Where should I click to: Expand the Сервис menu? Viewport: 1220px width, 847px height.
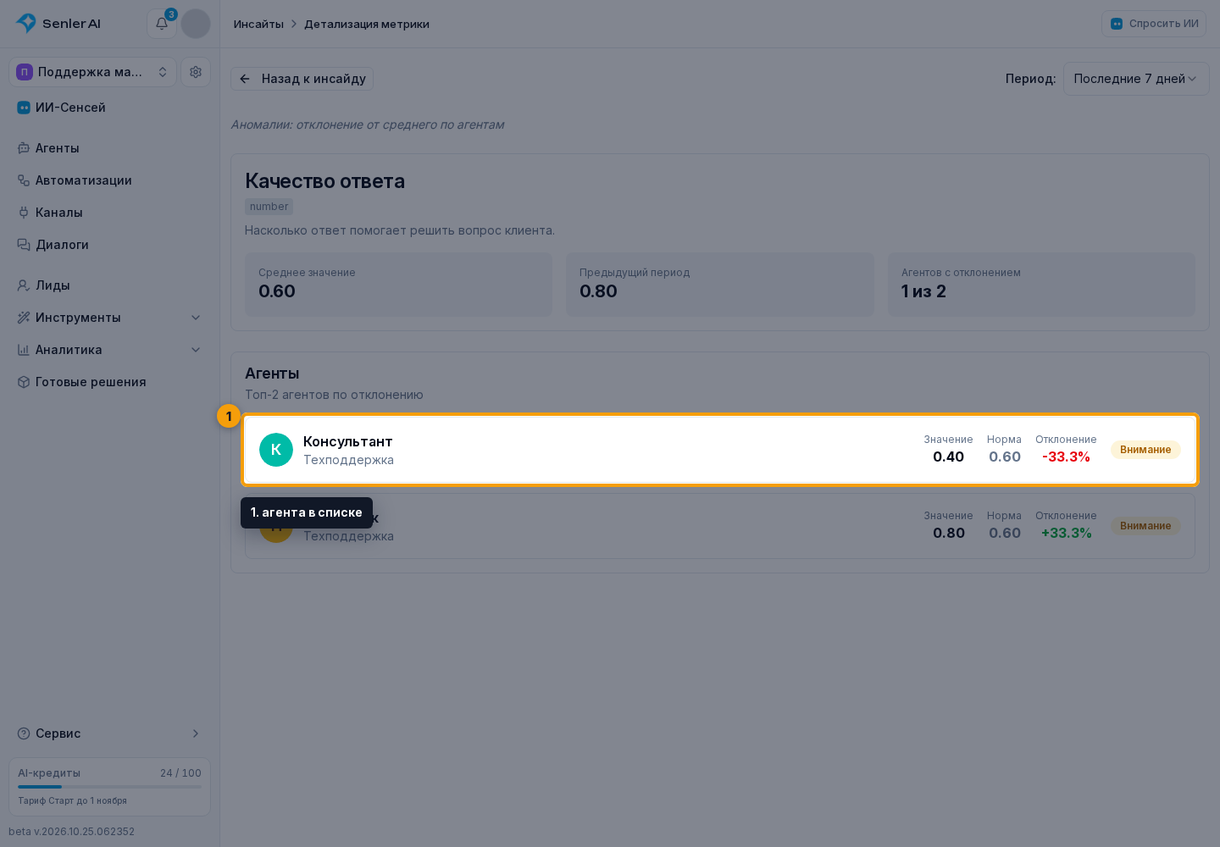point(110,734)
